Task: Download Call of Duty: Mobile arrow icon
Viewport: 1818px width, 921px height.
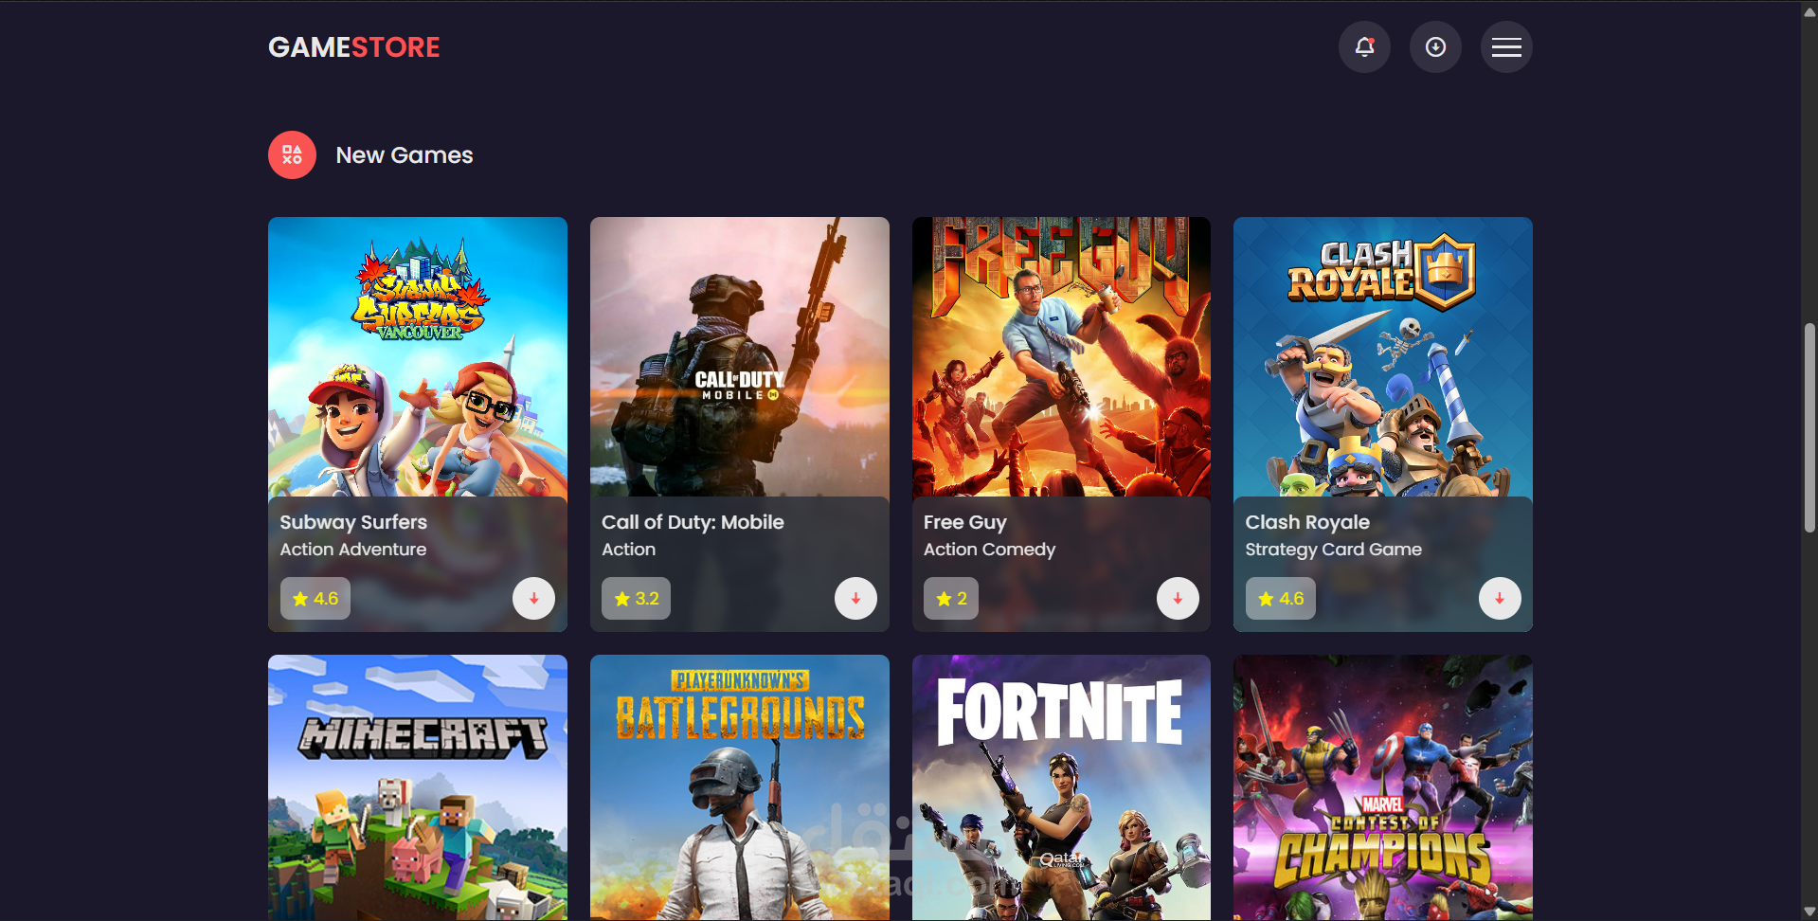Action: coord(855,599)
